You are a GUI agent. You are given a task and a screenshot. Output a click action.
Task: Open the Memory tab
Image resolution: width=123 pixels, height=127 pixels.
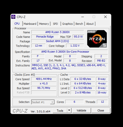(x=44, y=24)
